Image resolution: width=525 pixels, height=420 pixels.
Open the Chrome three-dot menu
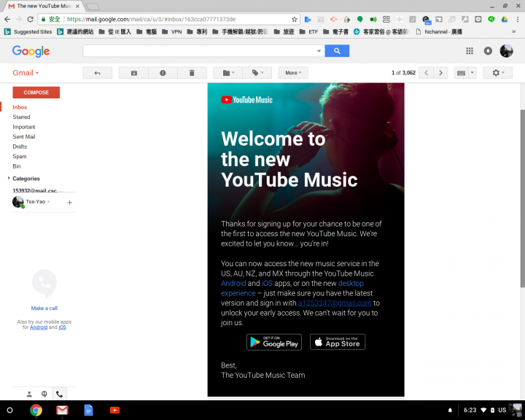click(x=518, y=20)
